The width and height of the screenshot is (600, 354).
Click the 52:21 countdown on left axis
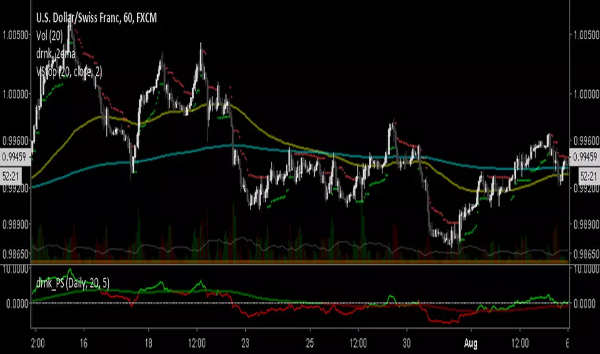(x=11, y=176)
